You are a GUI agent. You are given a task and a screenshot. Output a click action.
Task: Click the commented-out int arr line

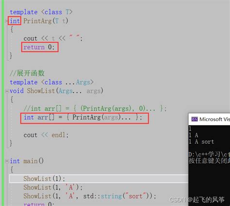tap(95, 108)
